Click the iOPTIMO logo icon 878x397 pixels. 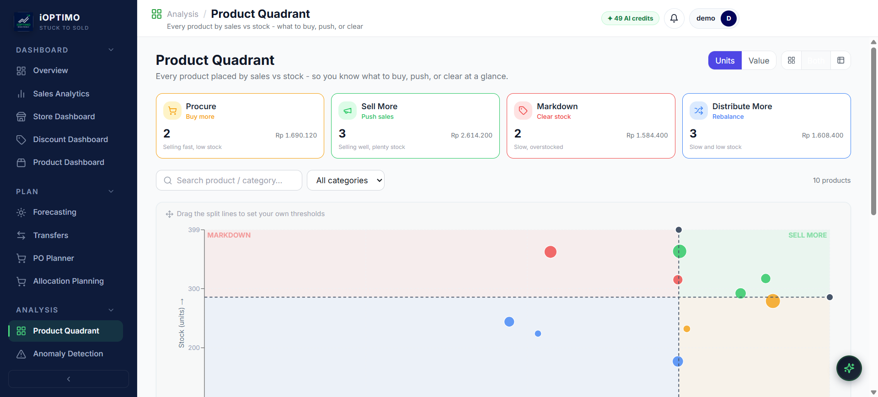(23, 21)
